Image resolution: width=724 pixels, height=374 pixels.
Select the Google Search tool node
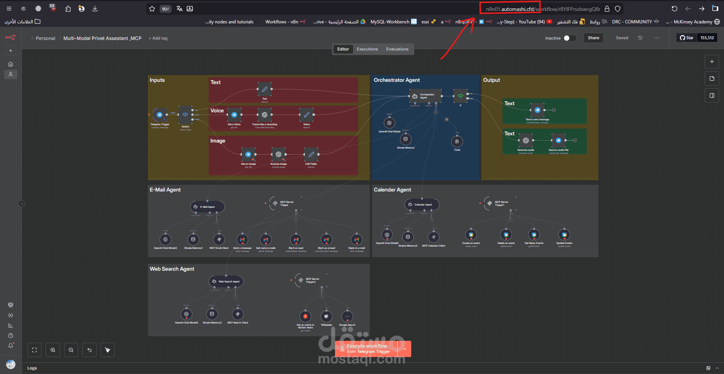pos(347,316)
